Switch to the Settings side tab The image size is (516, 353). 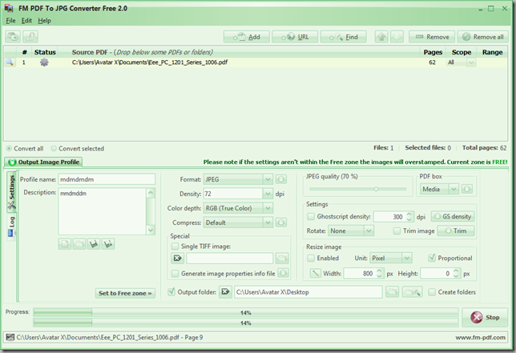[x=12, y=192]
